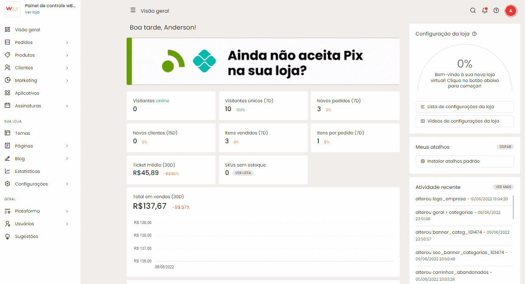Viewport: 525px width, 284px height.
Task: Click the help question mark icon
Action: pyautogui.click(x=496, y=11)
